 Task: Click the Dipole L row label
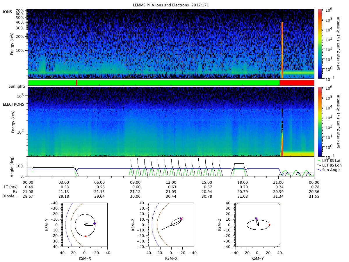pyautogui.click(x=9, y=196)
